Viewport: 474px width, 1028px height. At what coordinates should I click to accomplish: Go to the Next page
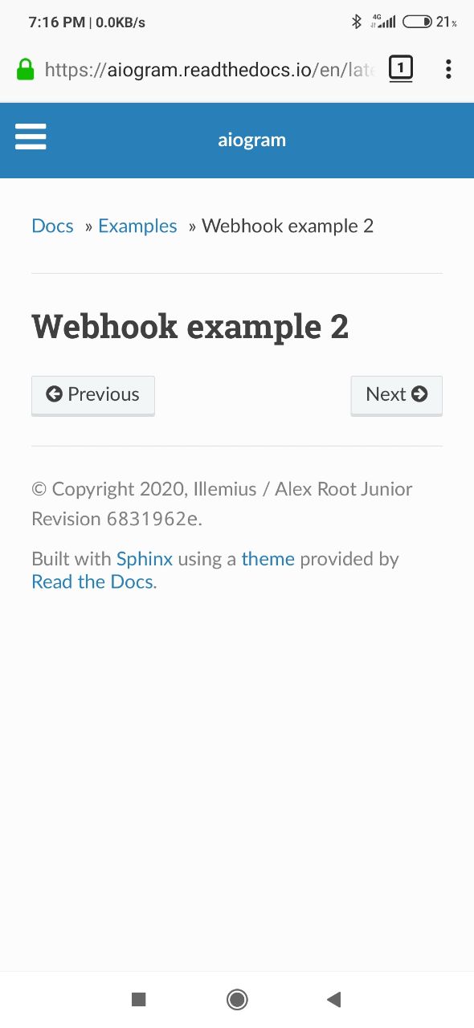click(397, 395)
